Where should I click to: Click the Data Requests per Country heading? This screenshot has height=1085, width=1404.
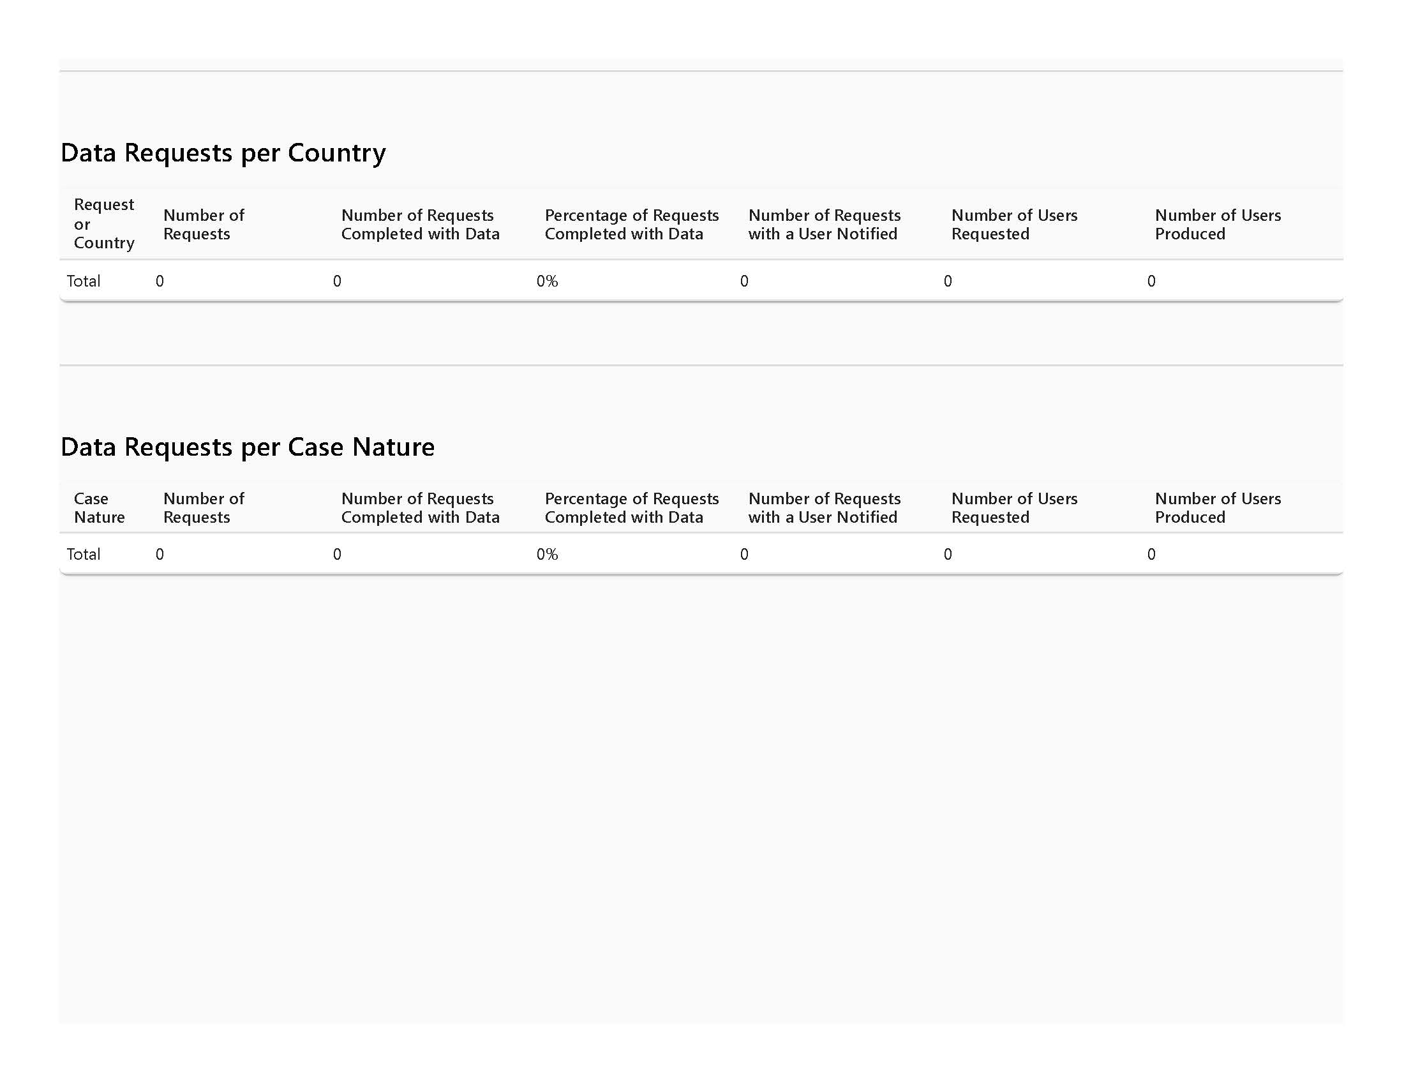point(223,153)
